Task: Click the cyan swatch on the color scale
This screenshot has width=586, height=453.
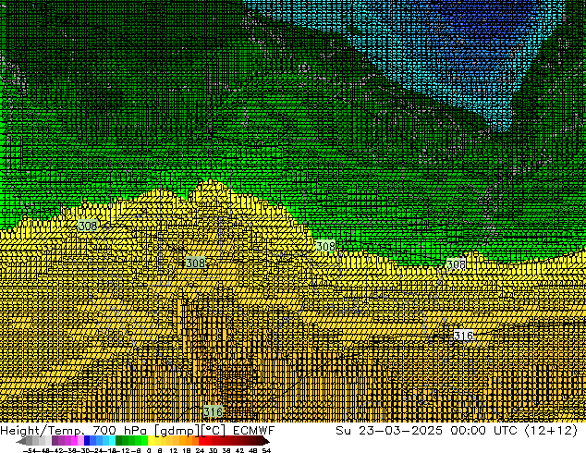Action: pyautogui.click(x=112, y=441)
